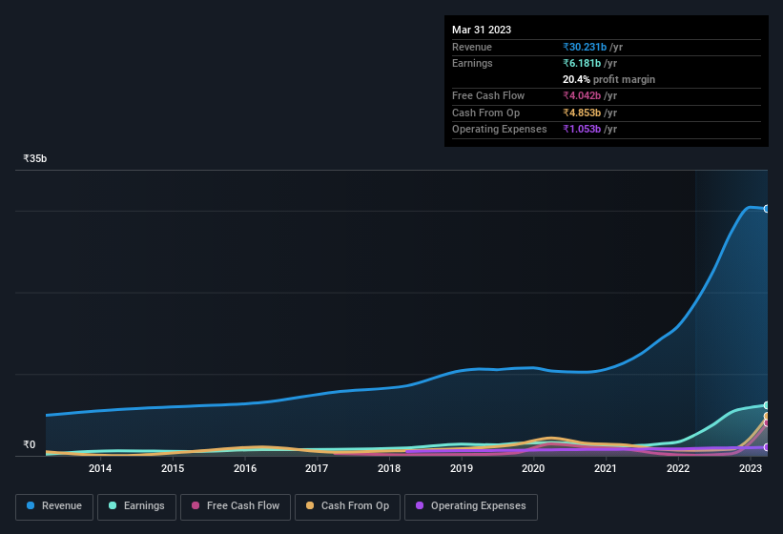Click the teal Earnings endpoint marker
Image resolution: width=783 pixels, height=534 pixels.
tap(767, 405)
